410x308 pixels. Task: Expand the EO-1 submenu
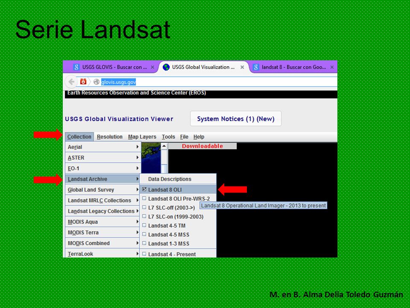103,169
